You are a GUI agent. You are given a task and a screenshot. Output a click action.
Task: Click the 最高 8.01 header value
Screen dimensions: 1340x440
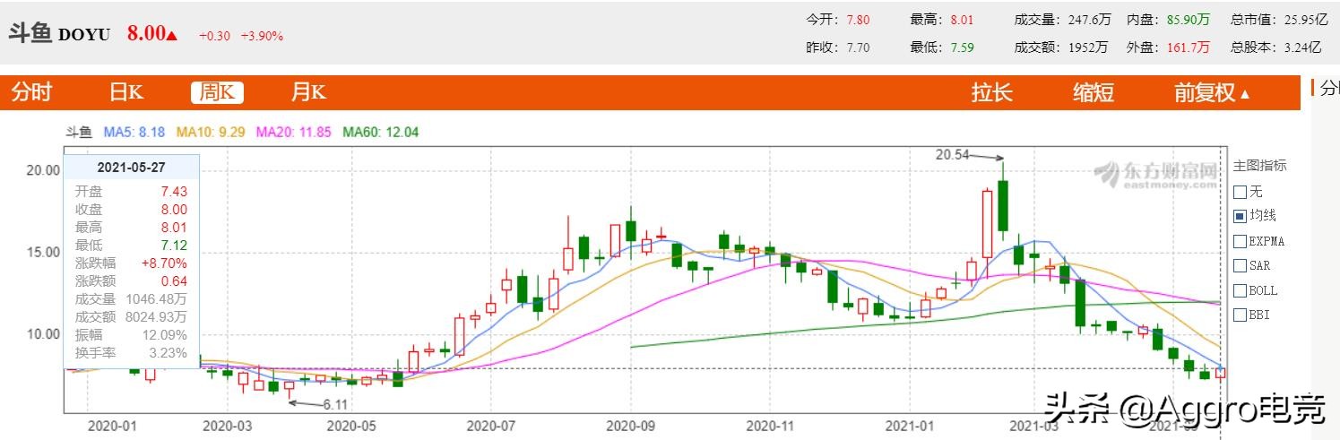(x=960, y=19)
